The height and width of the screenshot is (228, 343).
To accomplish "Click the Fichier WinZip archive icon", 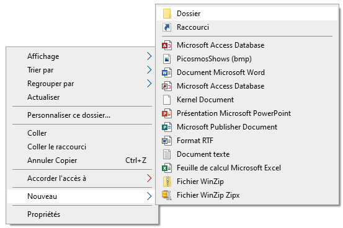I will 167,182.
